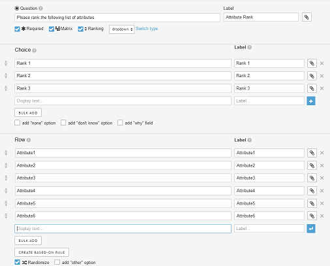Viewport: 330px width, 266px height.
Task: Delete the Attribute6 row using X icon
Action: click(x=322, y=216)
